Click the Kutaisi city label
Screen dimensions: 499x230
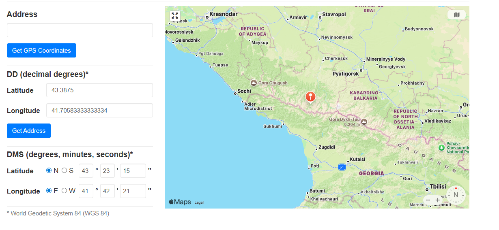[x=358, y=159]
